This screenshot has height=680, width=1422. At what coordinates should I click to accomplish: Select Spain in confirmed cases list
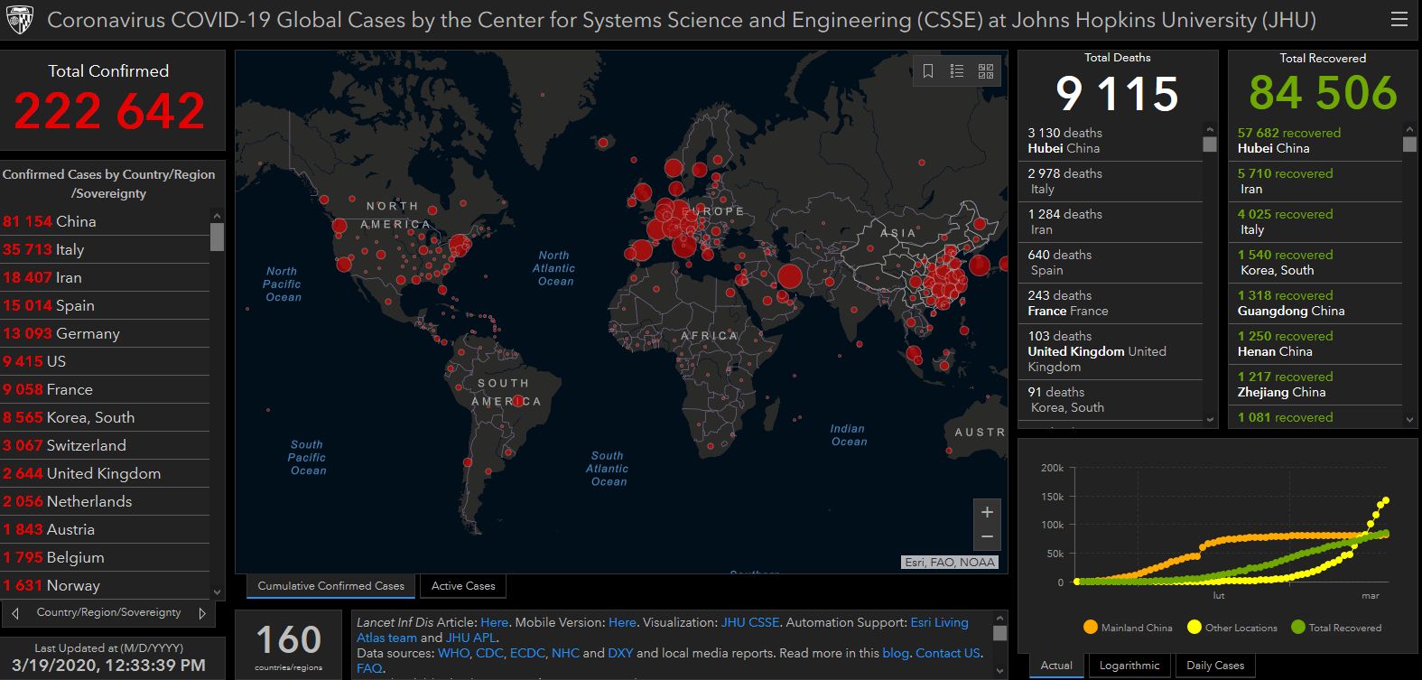pos(105,305)
